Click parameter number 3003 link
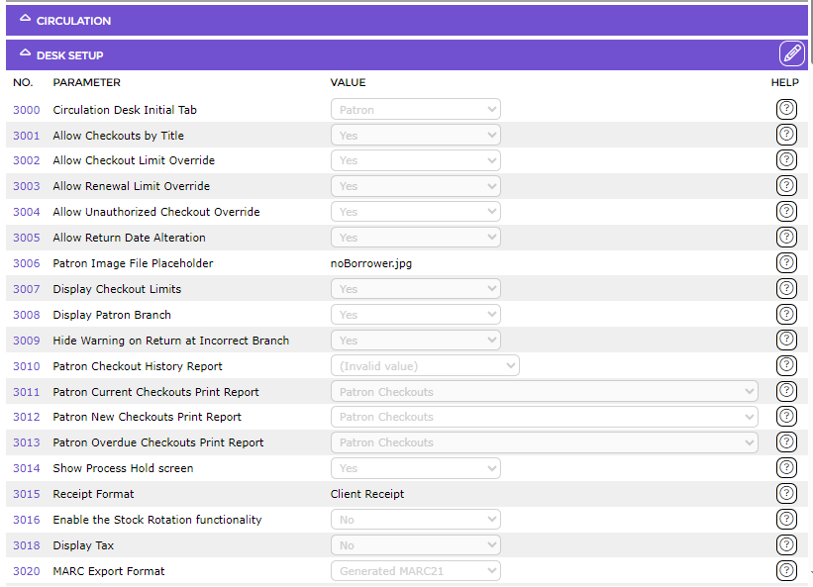813x587 pixels. [27, 186]
